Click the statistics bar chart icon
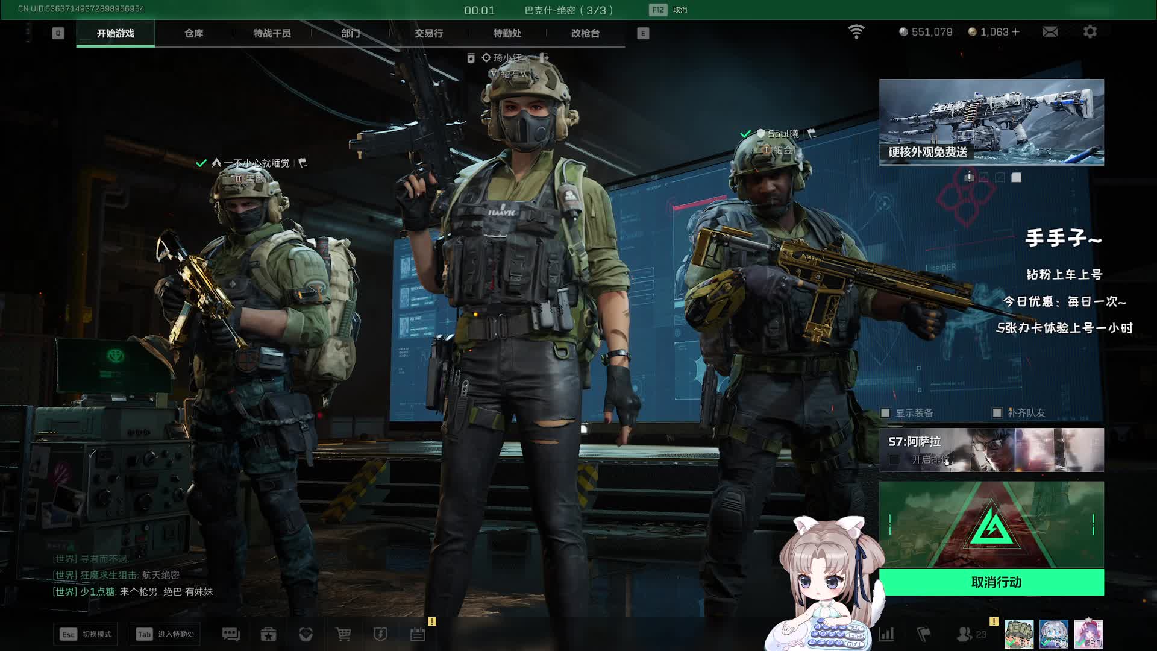1157x651 pixels. 886,634
